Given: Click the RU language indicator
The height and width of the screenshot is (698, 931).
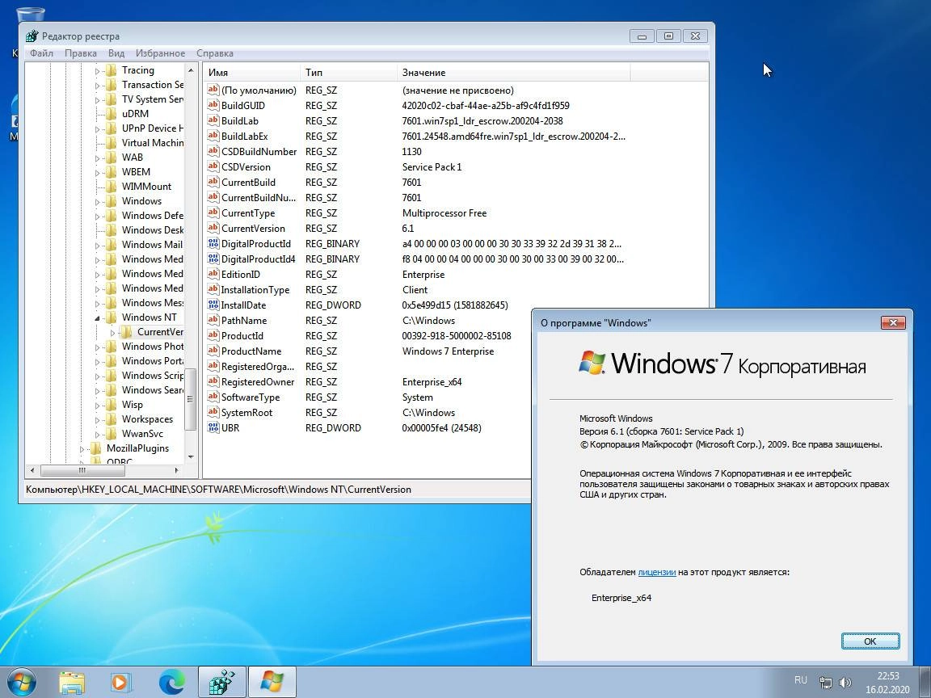Looking at the screenshot, I should tap(800, 679).
